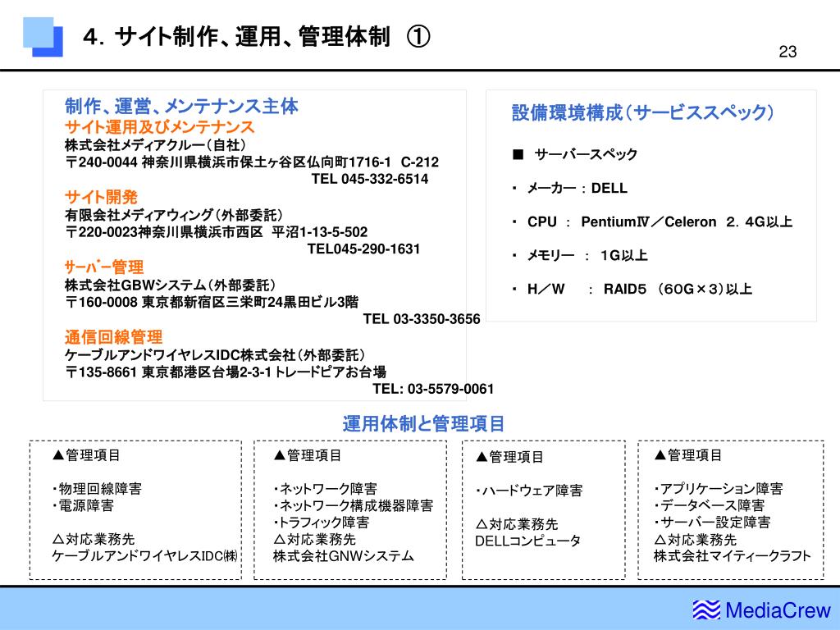Click company name '株式会社メディアクルー(自社)'
840x630 pixels.
pyautogui.click(x=155, y=145)
